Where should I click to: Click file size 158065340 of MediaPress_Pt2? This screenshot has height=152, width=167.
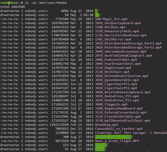(x=60, y=100)
